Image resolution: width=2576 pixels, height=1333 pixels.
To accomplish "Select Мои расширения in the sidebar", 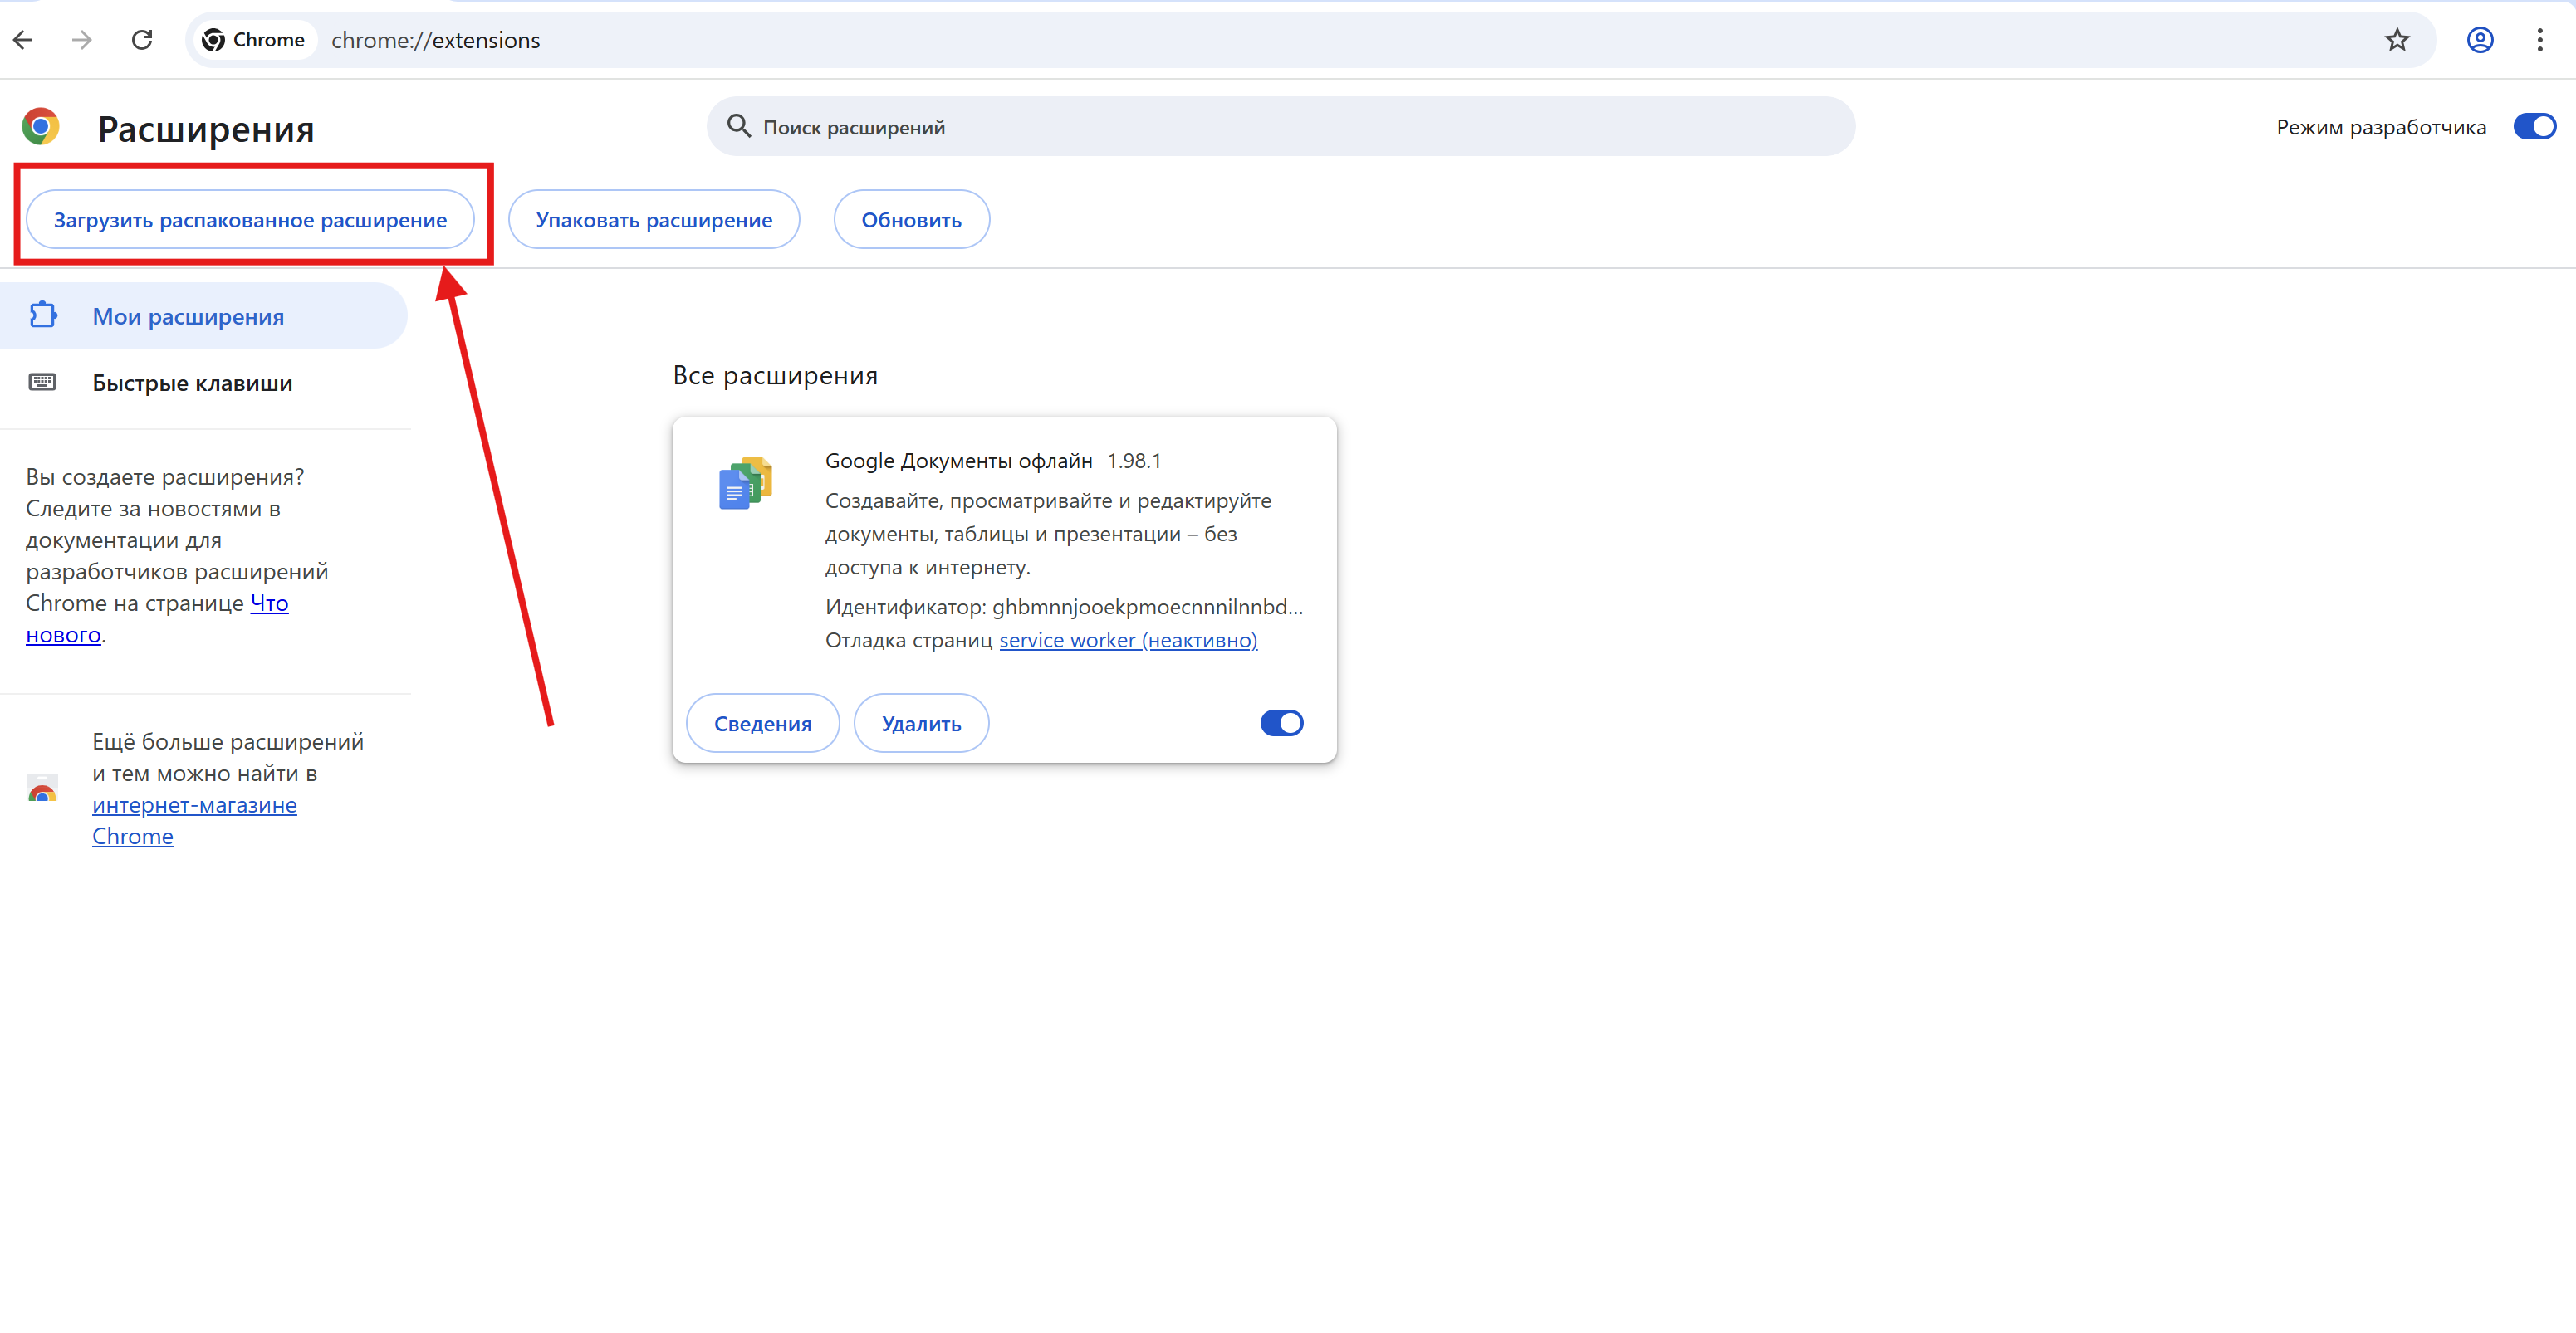I will [188, 315].
